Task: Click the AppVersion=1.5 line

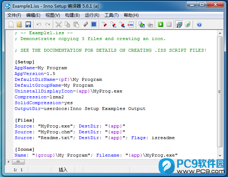Action: pyautogui.click(x=35, y=74)
